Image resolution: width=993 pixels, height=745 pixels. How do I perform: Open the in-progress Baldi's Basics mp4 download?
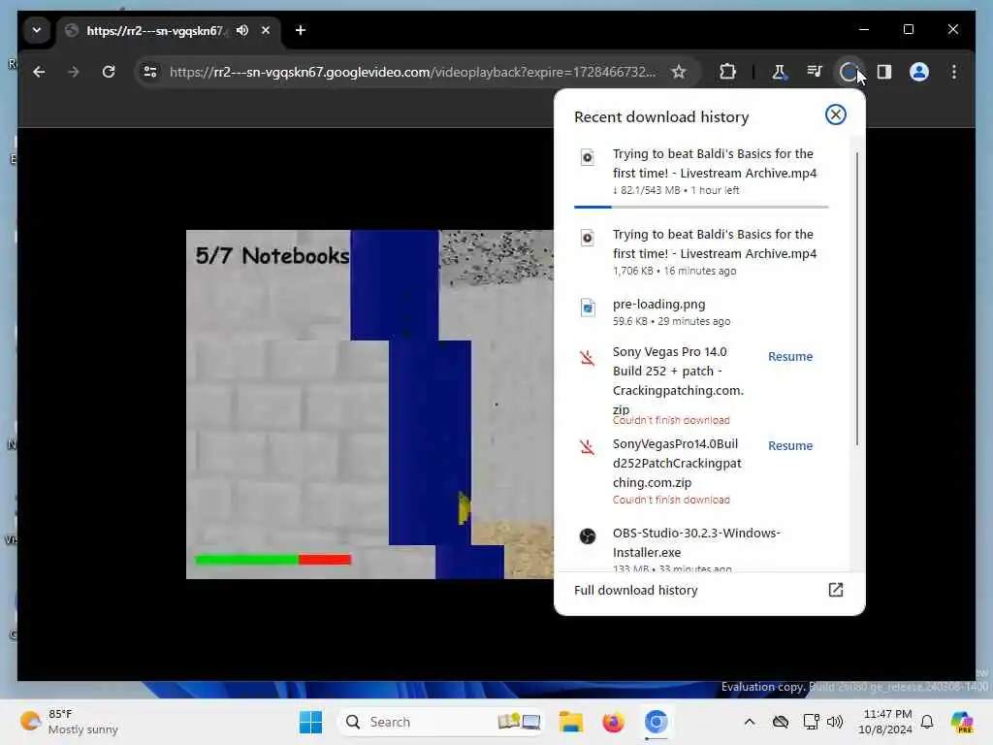tap(701, 172)
